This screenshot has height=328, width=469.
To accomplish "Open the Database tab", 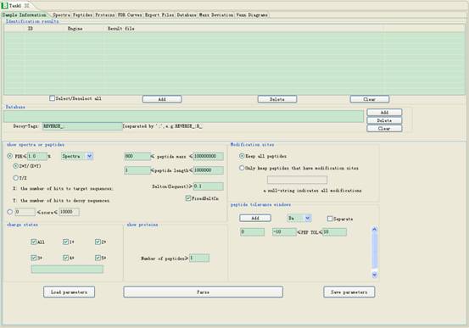I will (x=187, y=15).
